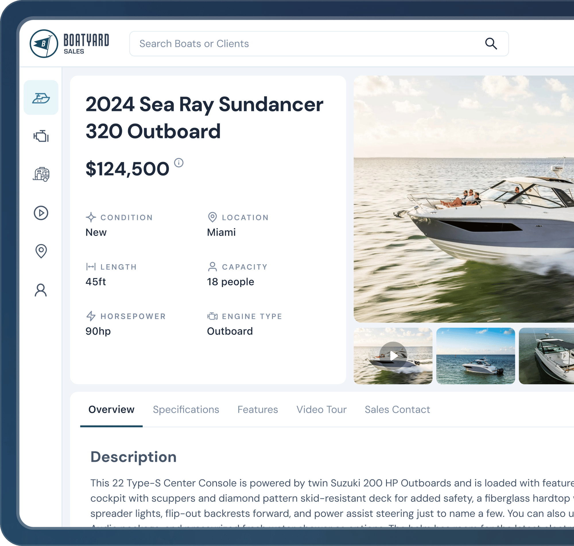Open the RV trailers sidebar icon
The height and width of the screenshot is (546, 574).
click(x=41, y=174)
